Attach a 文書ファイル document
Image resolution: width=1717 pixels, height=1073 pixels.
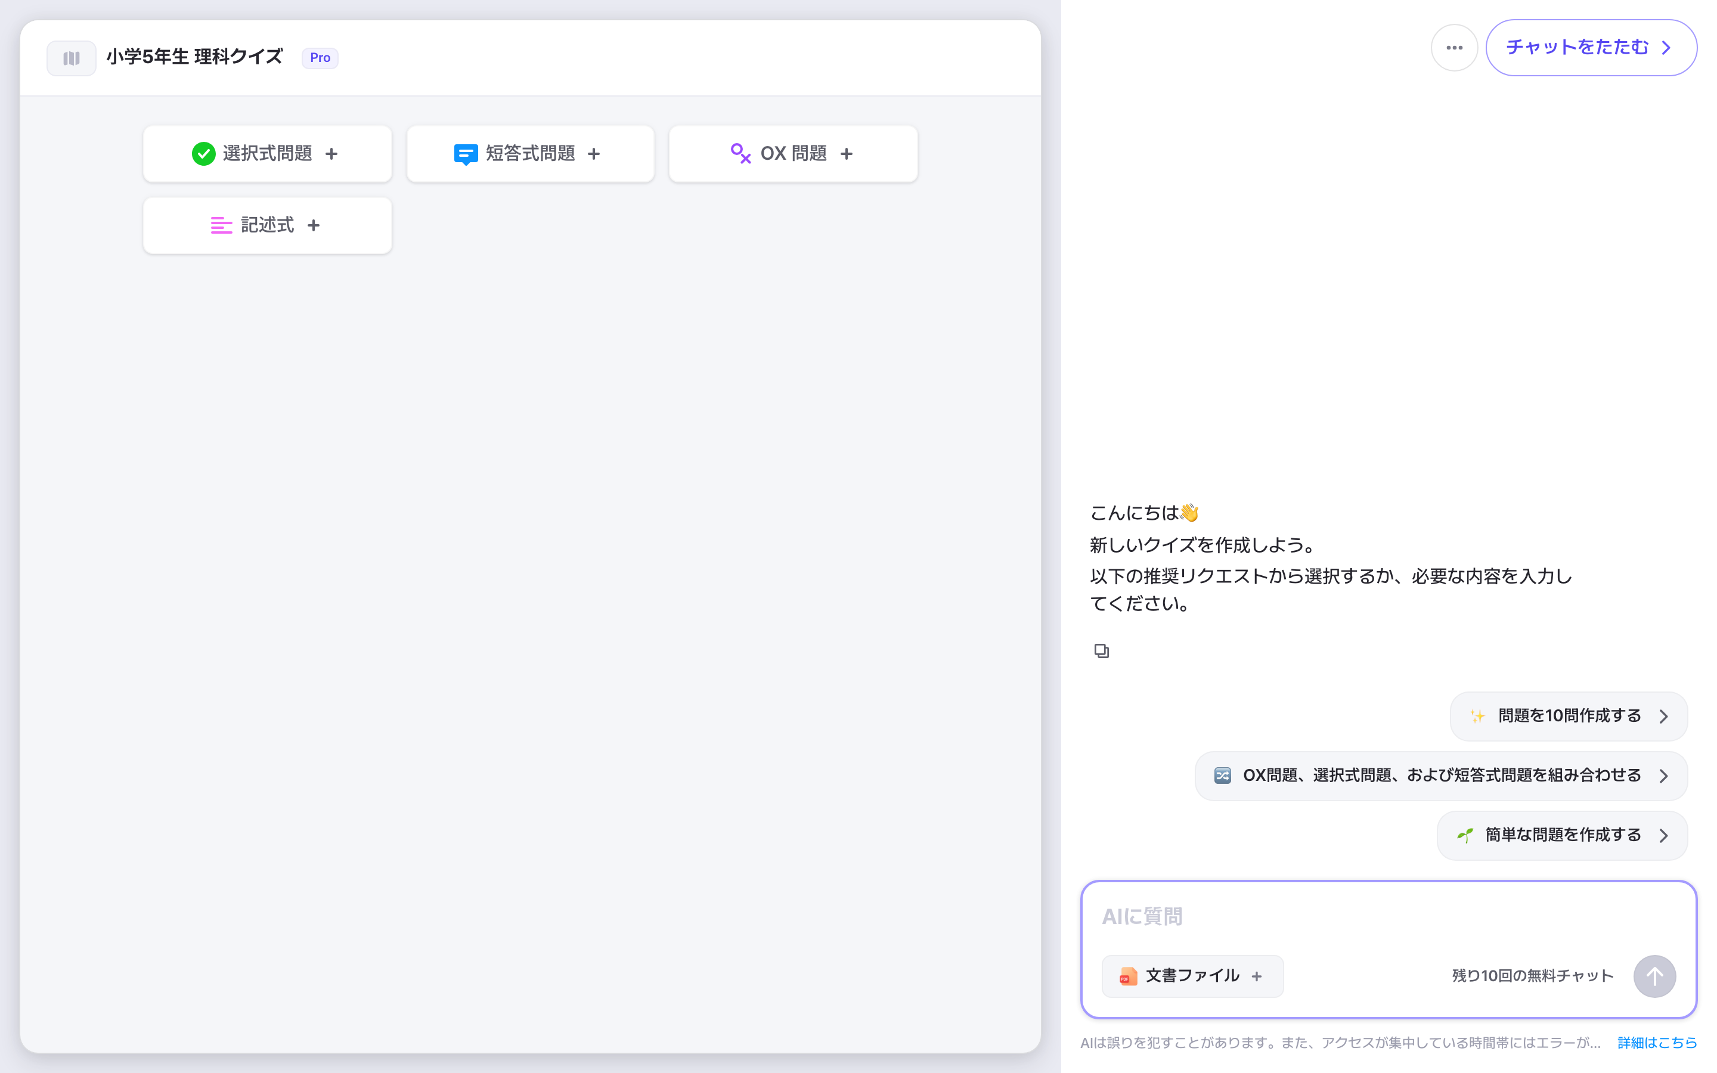point(1192,976)
